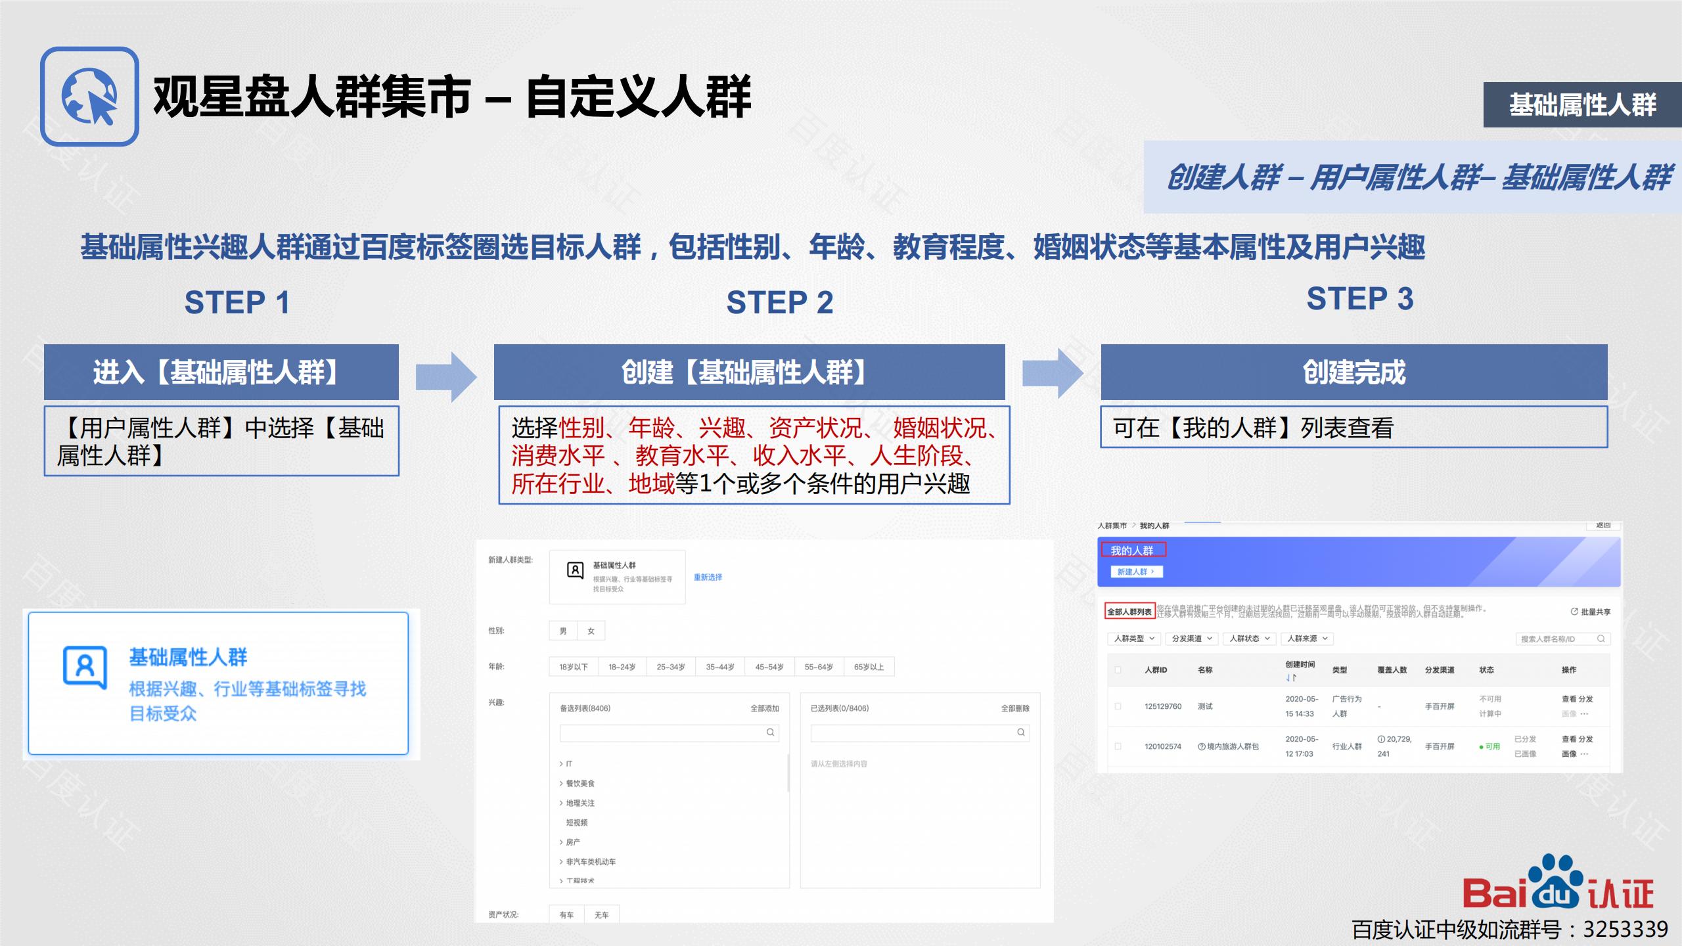Select 女 gender option
Viewport: 1682px width, 946px height.
coord(591,631)
